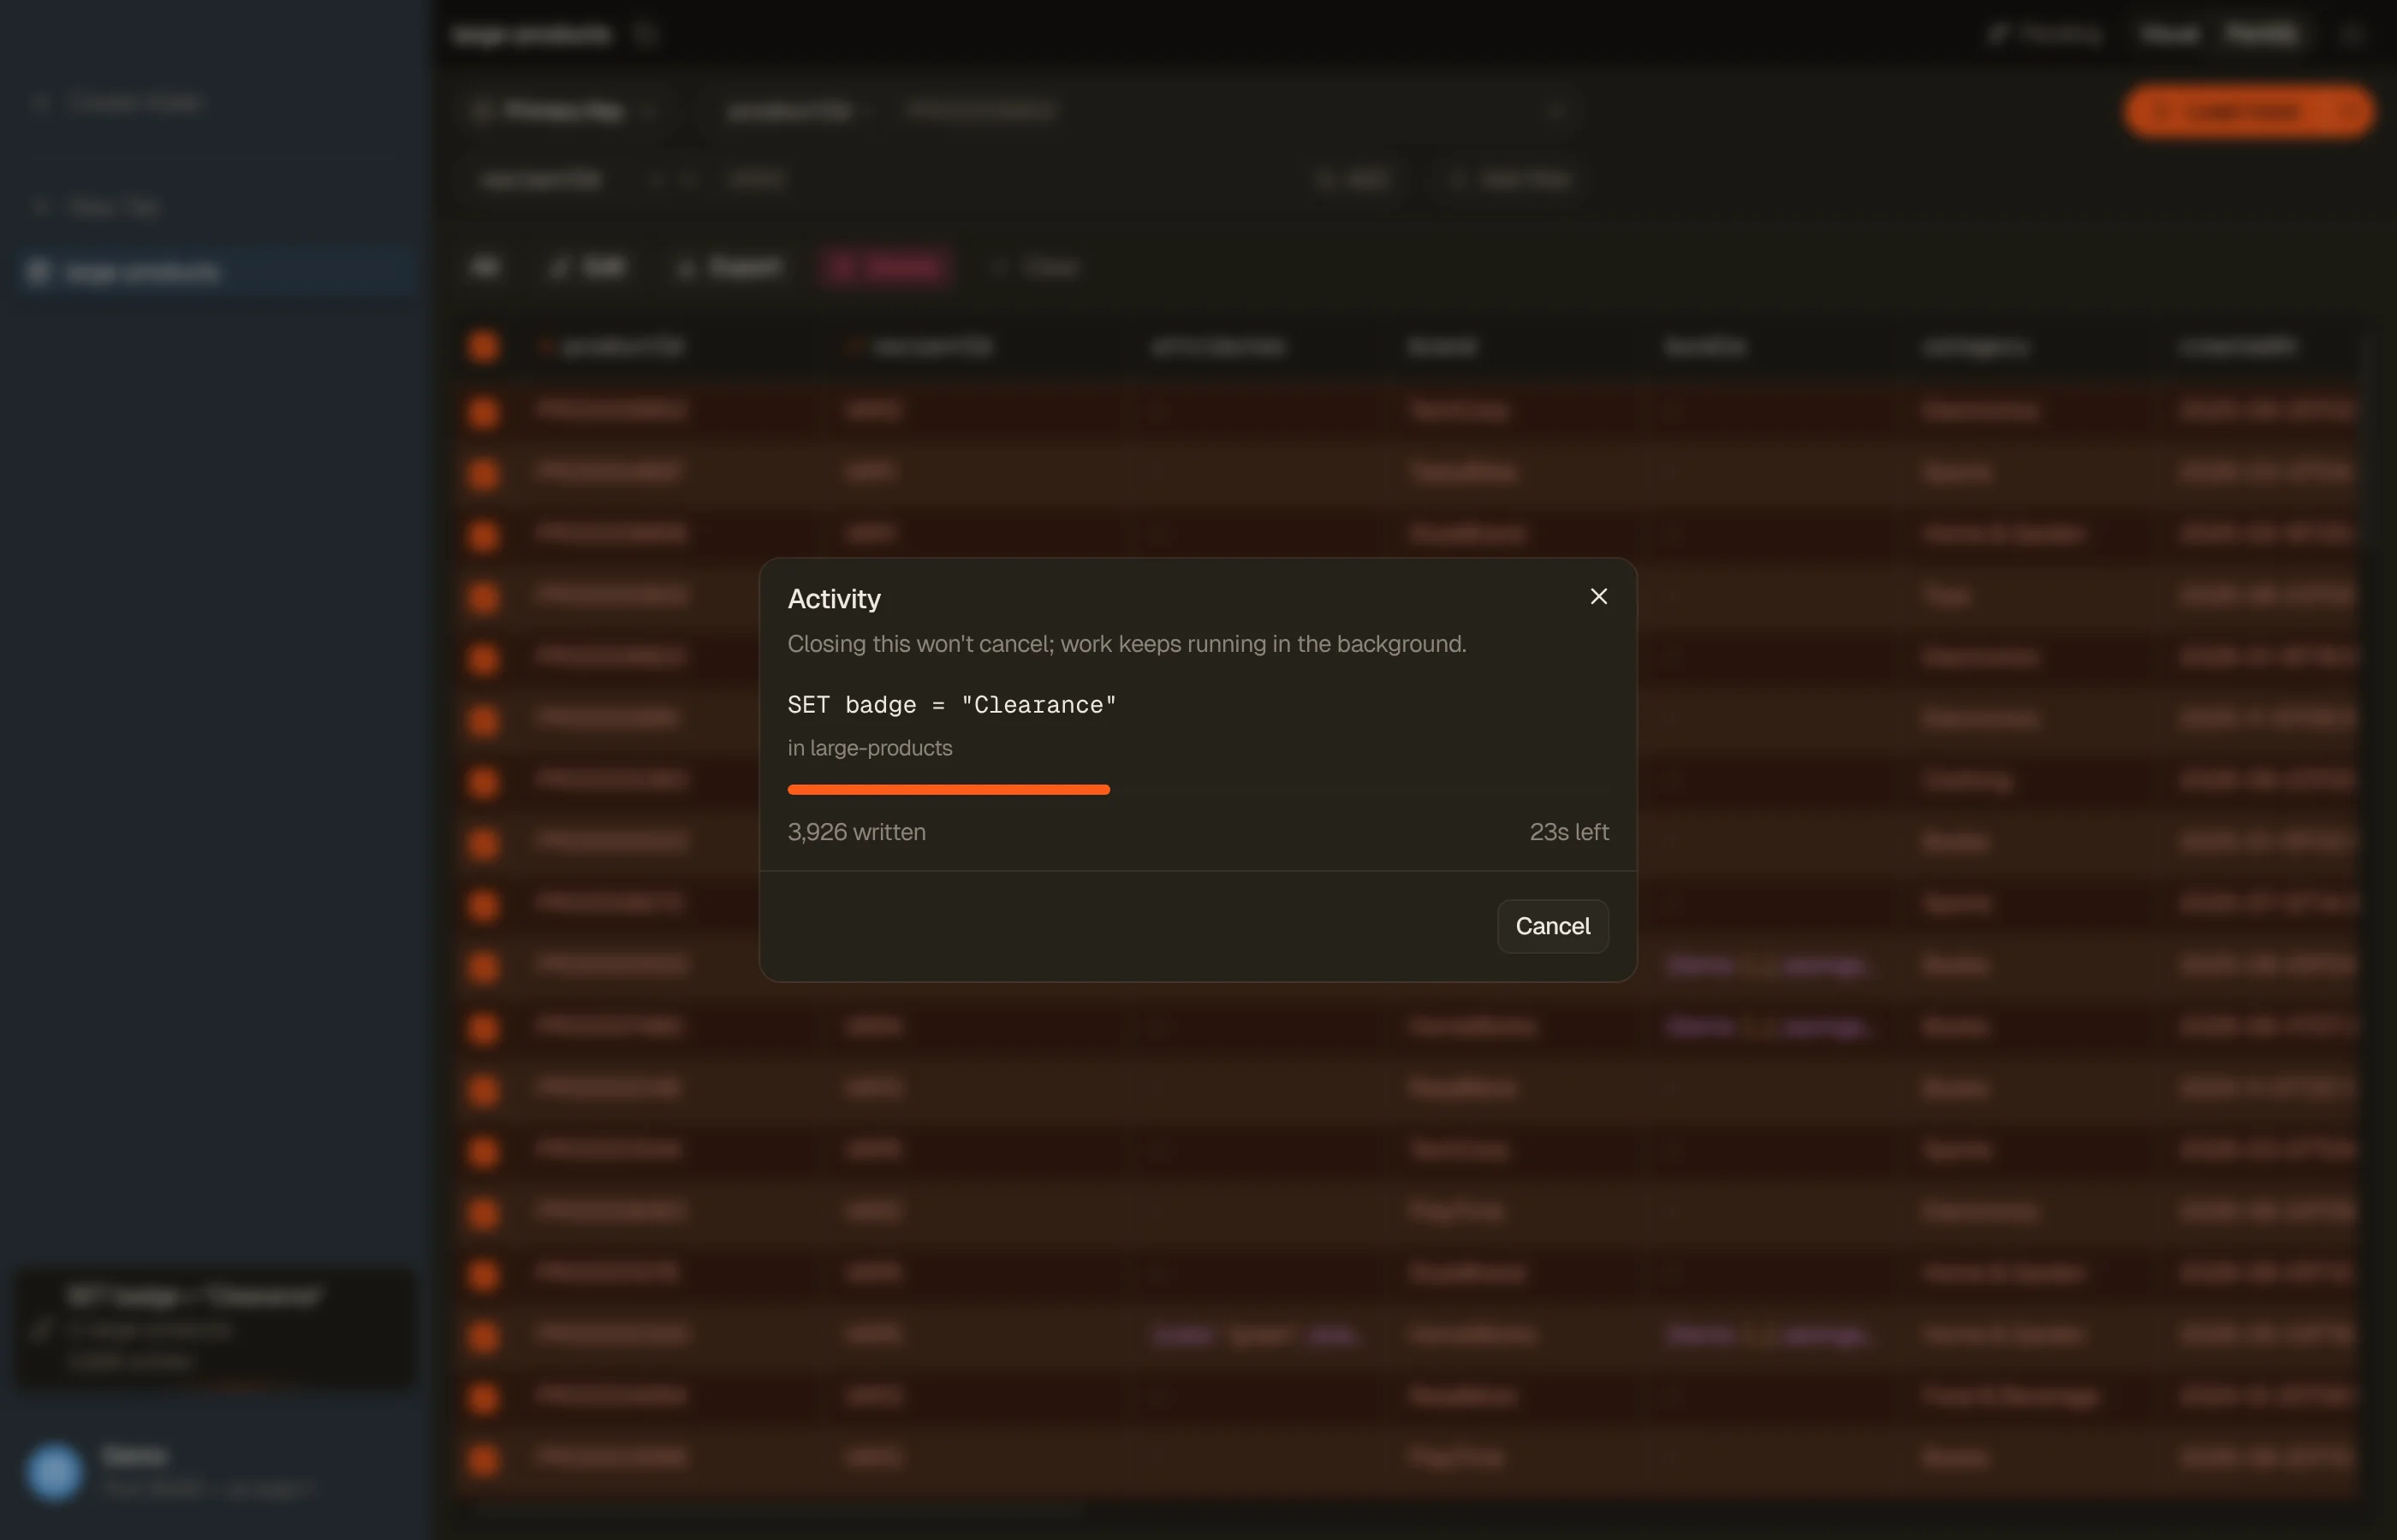Click the "23s left" time remaining text
The height and width of the screenshot is (1540, 2397).
click(x=1568, y=832)
